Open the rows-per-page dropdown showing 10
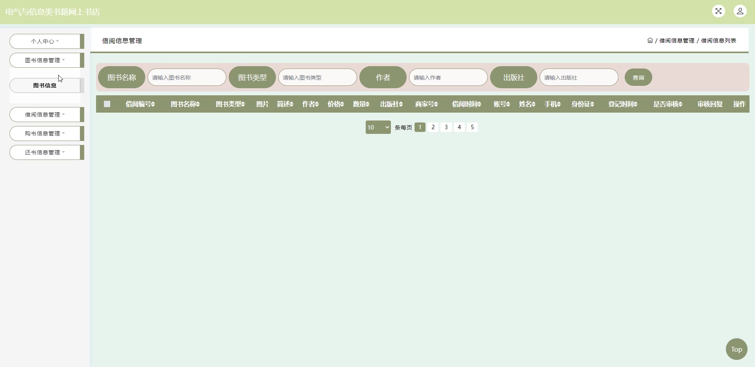 pyautogui.click(x=378, y=127)
